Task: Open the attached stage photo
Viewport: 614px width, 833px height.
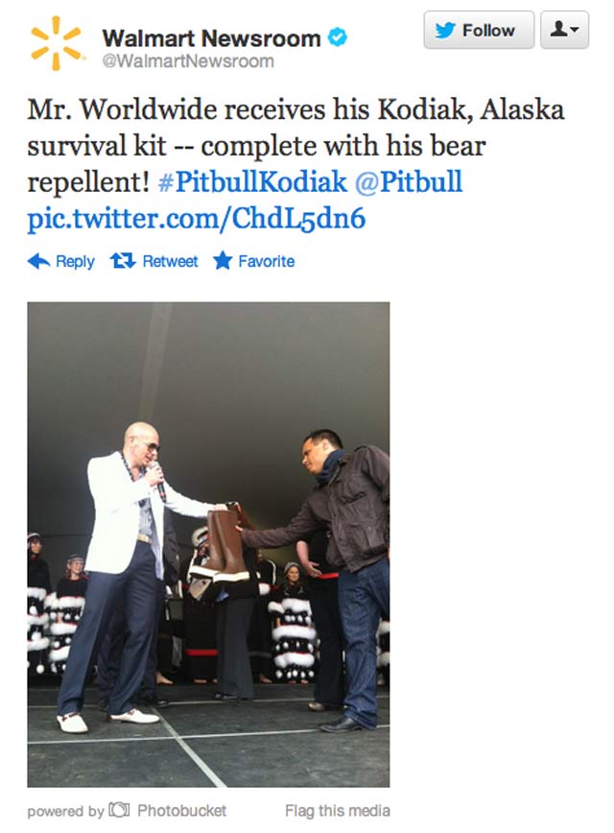Action: tap(208, 544)
